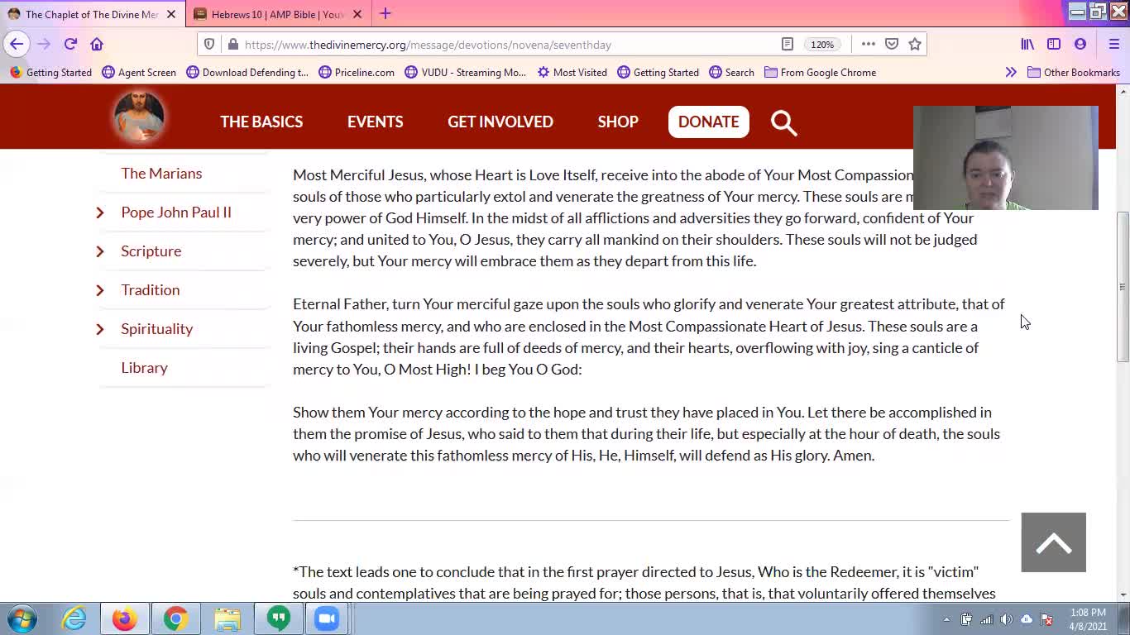
Task: Open Download Defending bookmark
Action: click(x=247, y=73)
